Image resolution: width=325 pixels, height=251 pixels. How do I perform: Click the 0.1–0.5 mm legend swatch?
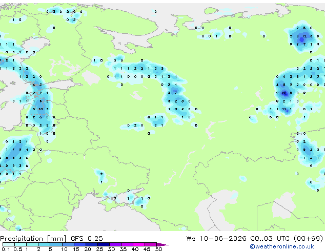click(9, 244)
